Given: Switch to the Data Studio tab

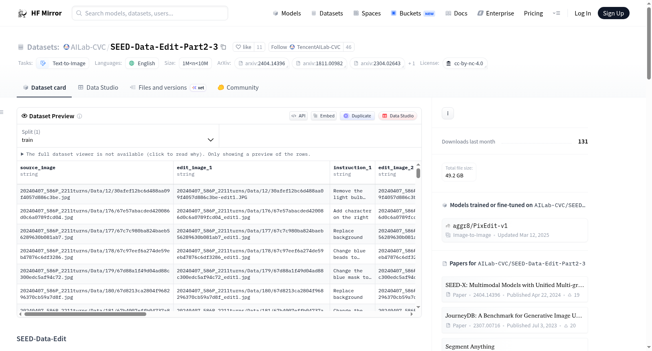Looking at the screenshot, I should [98, 88].
